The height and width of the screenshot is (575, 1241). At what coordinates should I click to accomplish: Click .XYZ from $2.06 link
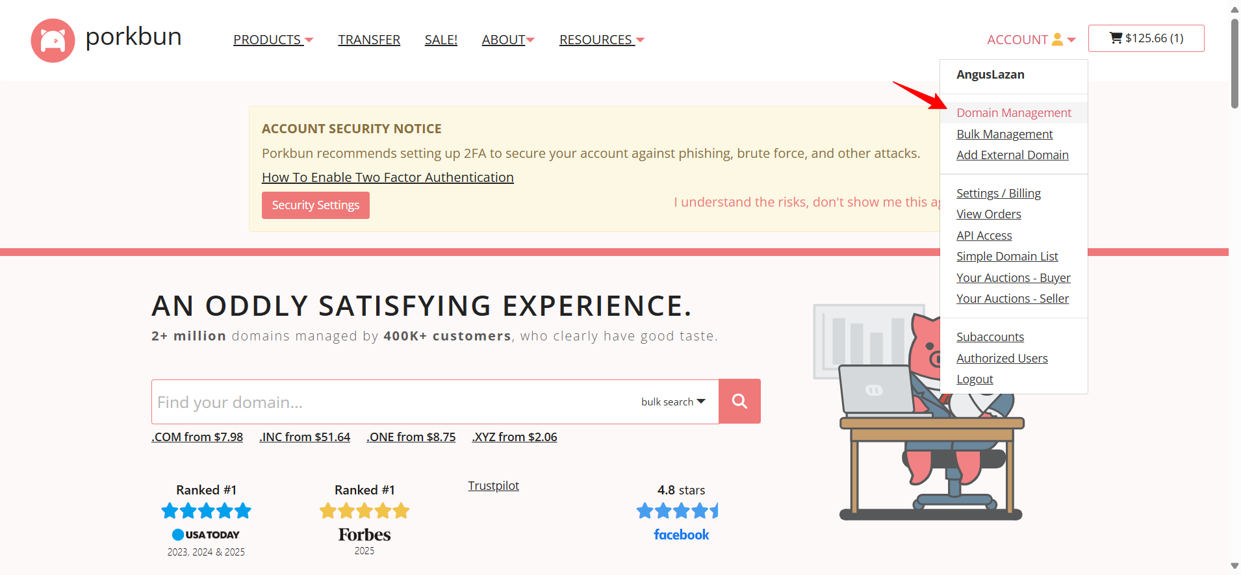click(515, 437)
